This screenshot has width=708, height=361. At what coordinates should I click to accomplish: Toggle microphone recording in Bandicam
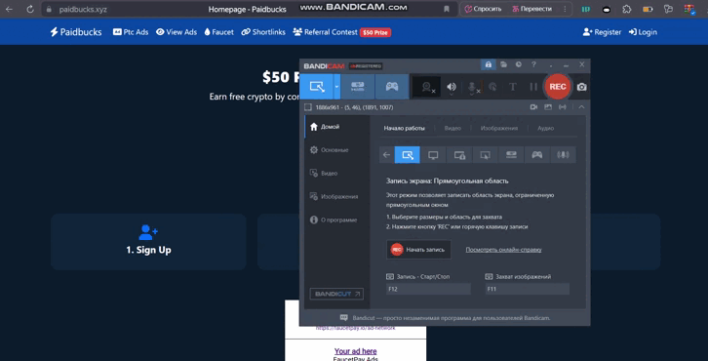(x=472, y=87)
